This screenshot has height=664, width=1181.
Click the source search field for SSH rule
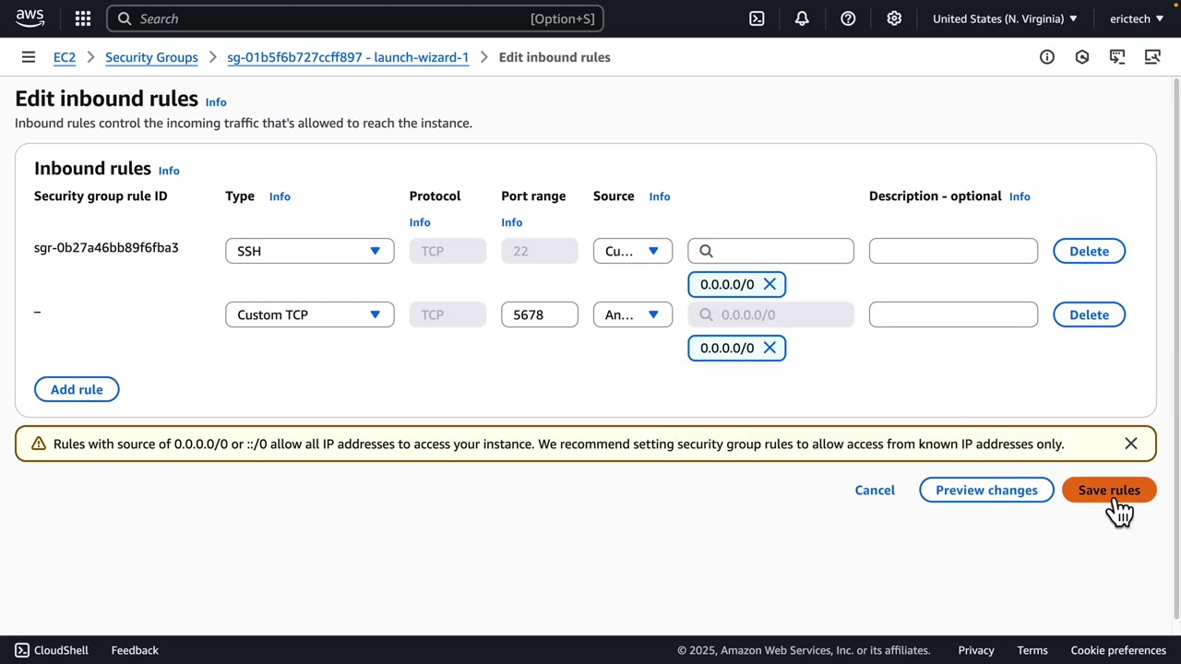coord(770,251)
